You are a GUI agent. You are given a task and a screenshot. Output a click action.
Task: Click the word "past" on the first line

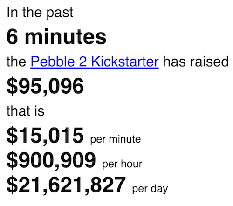pyautogui.click(x=60, y=14)
